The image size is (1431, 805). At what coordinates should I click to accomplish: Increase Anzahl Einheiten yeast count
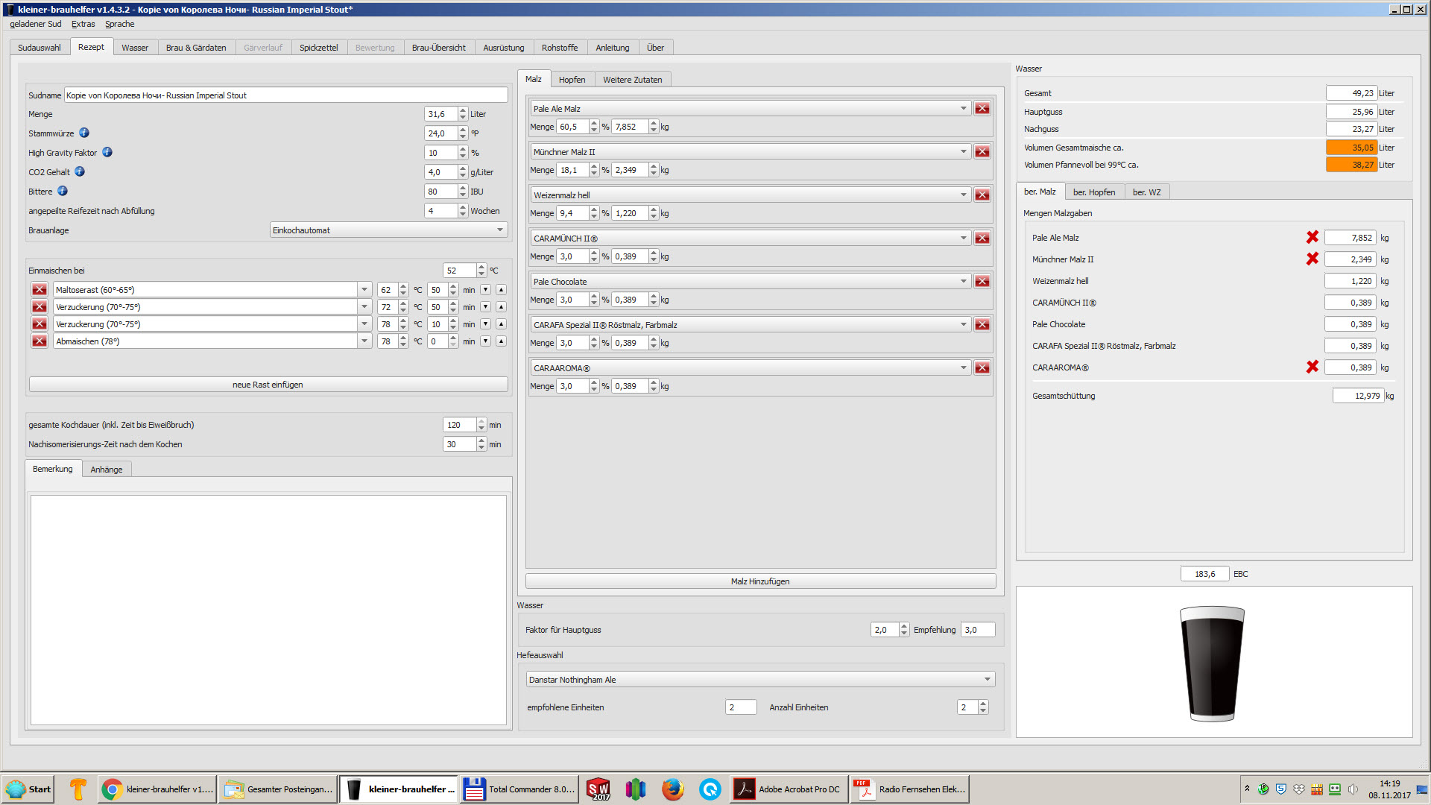[x=983, y=704]
